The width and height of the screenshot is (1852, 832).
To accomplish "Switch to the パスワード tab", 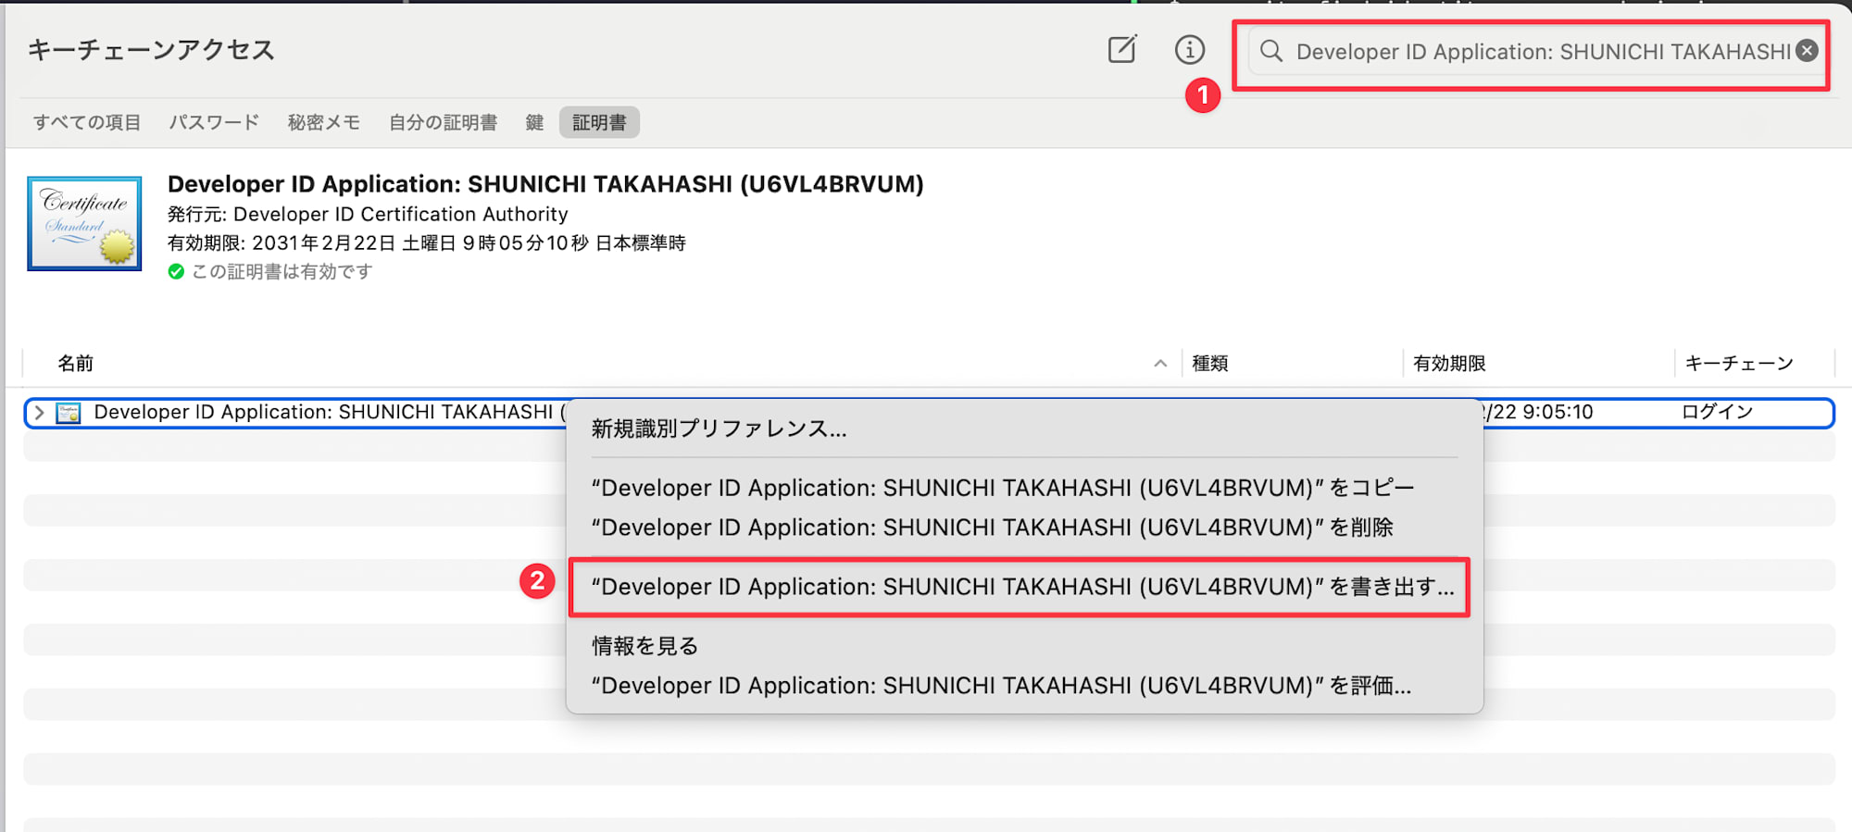I will click(x=214, y=122).
